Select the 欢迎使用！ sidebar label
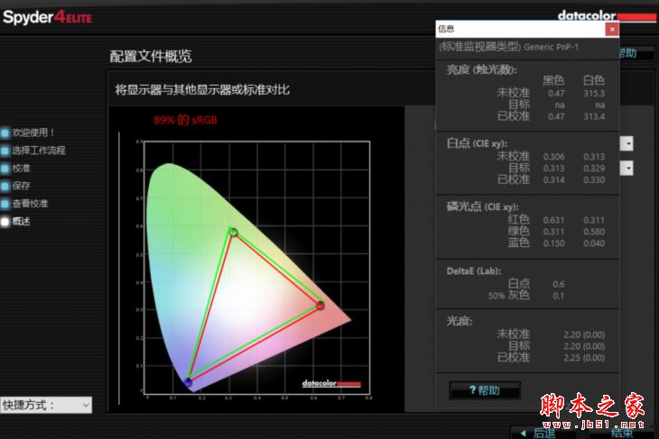Viewport: 659px width, 439px height. [x=33, y=133]
